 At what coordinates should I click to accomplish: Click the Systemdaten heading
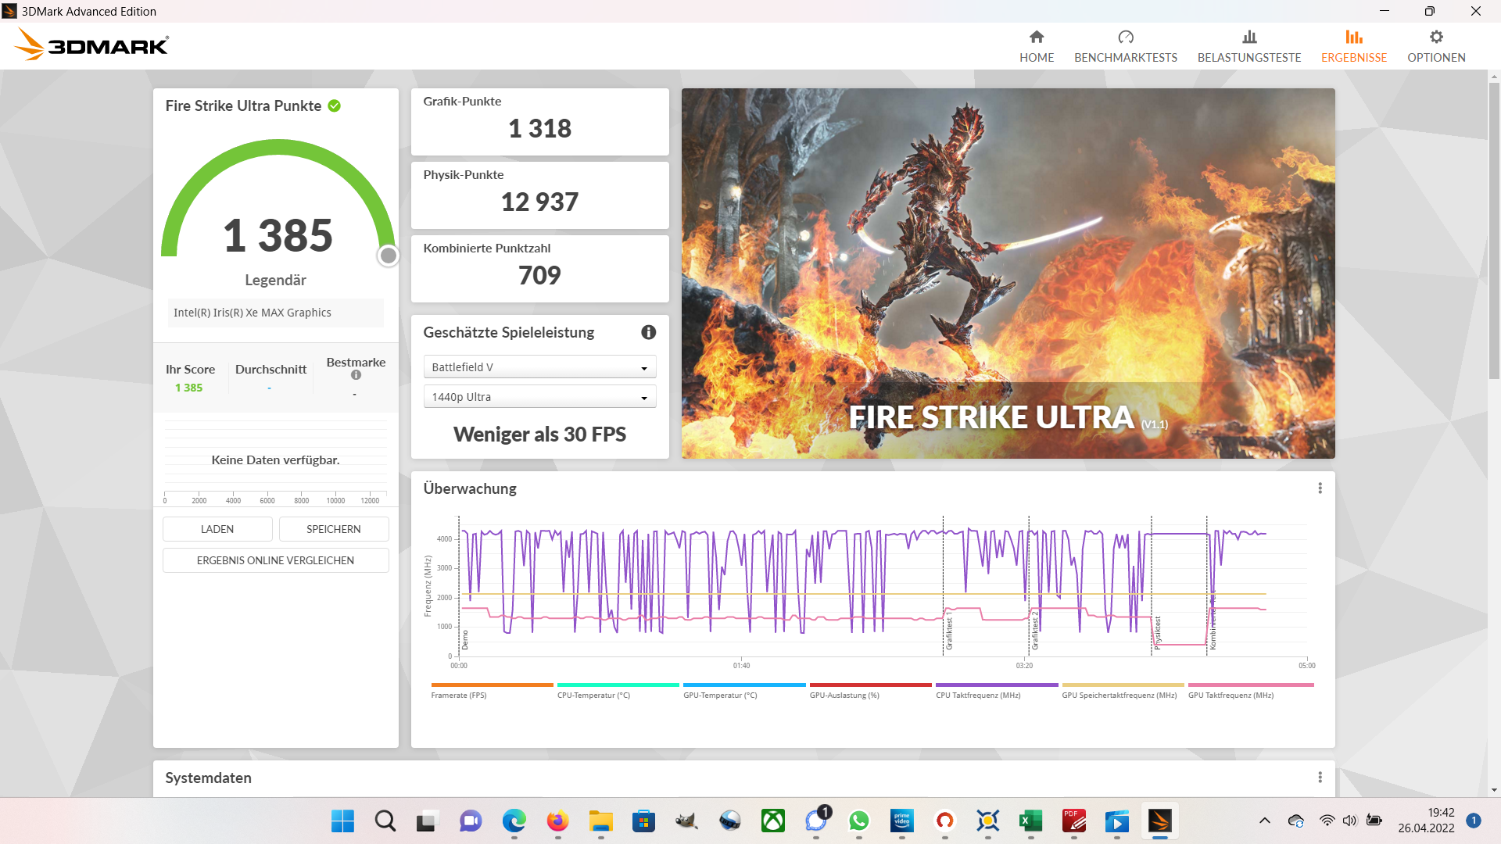[x=208, y=778]
